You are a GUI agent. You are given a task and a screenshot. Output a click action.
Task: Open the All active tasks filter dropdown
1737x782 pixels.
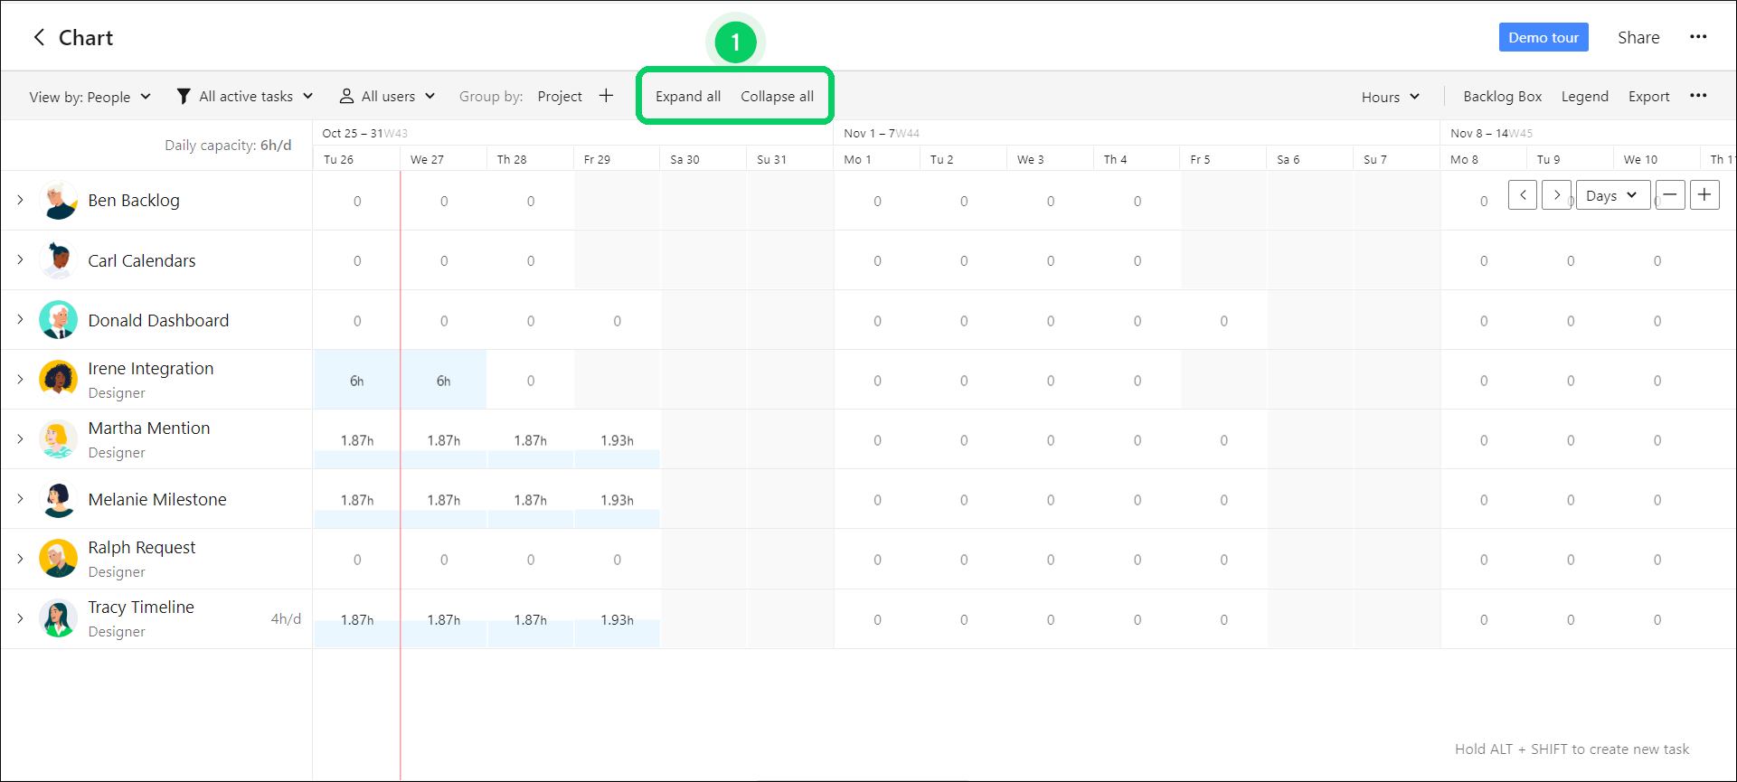click(x=245, y=96)
